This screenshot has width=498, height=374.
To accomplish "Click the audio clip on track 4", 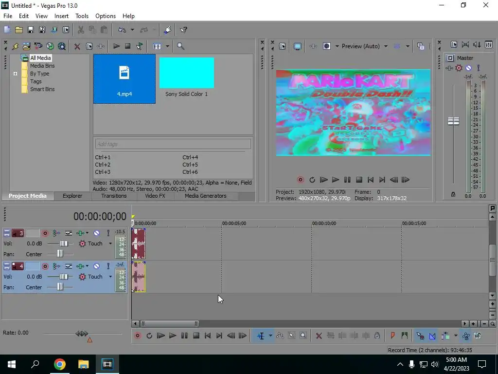I will (x=139, y=277).
